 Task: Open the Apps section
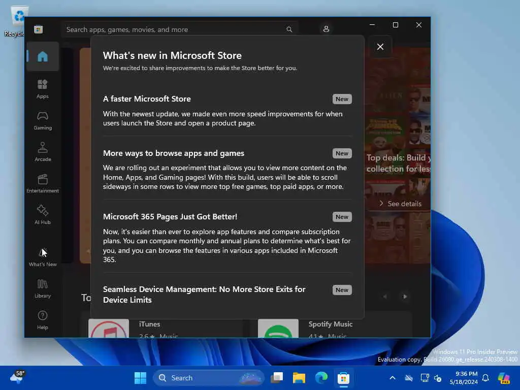(43, 89)
